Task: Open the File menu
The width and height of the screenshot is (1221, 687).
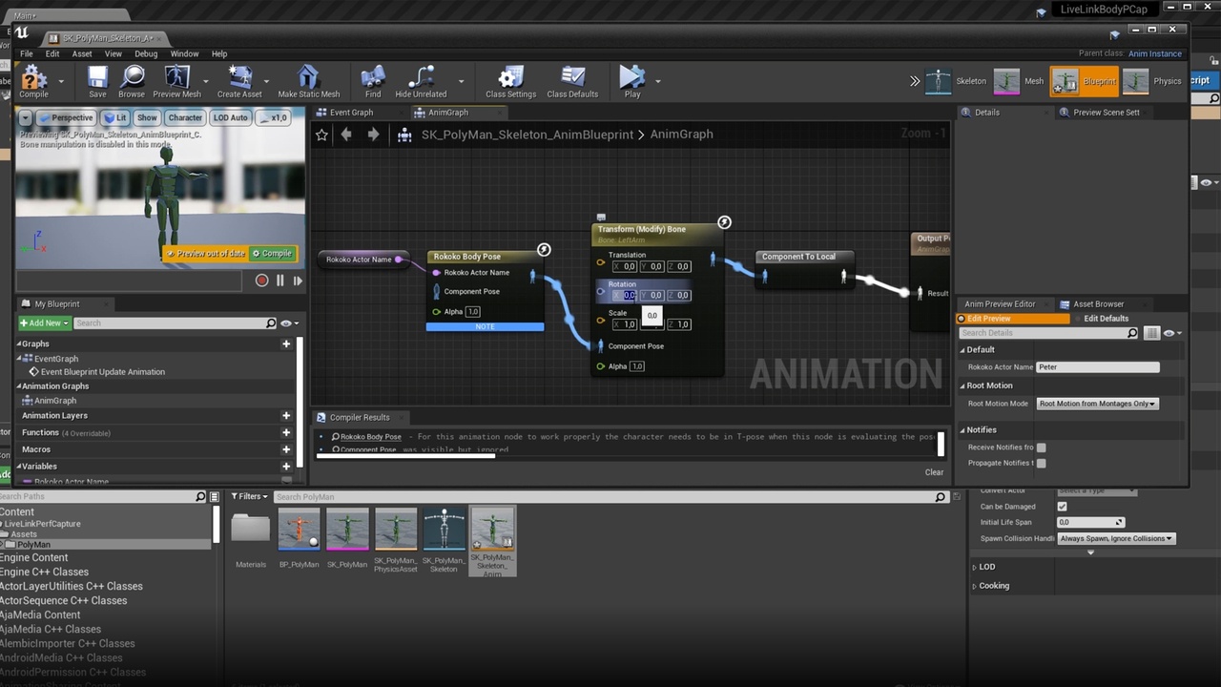Action: pos(27,53)
